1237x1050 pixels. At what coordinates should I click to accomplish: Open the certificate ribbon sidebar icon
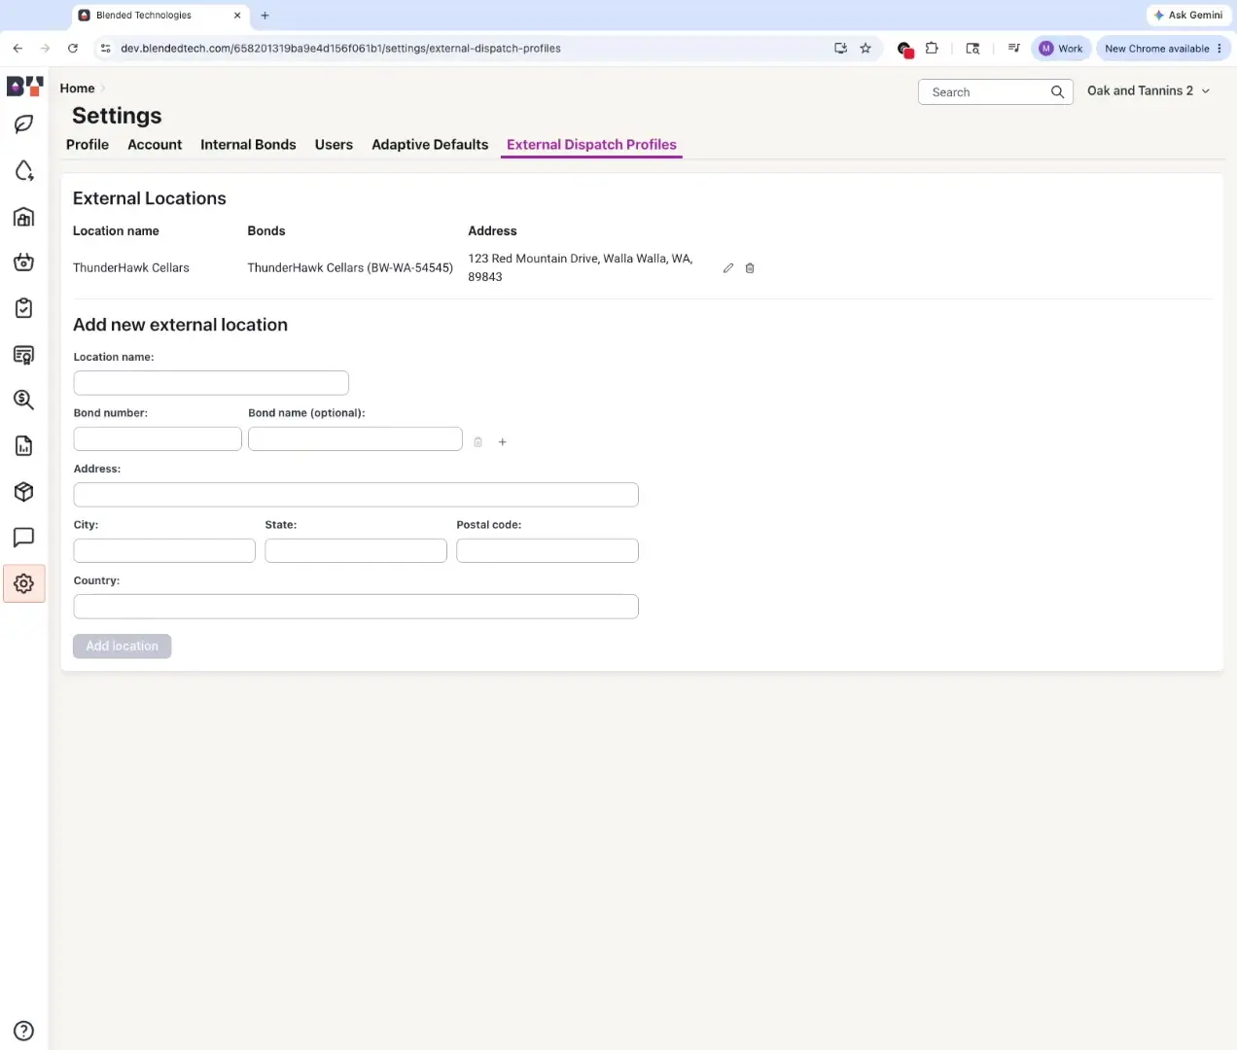(24, 355)
